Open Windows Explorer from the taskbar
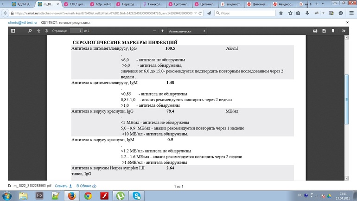This screenshot has width=357, height=201. tap(23, 196)
